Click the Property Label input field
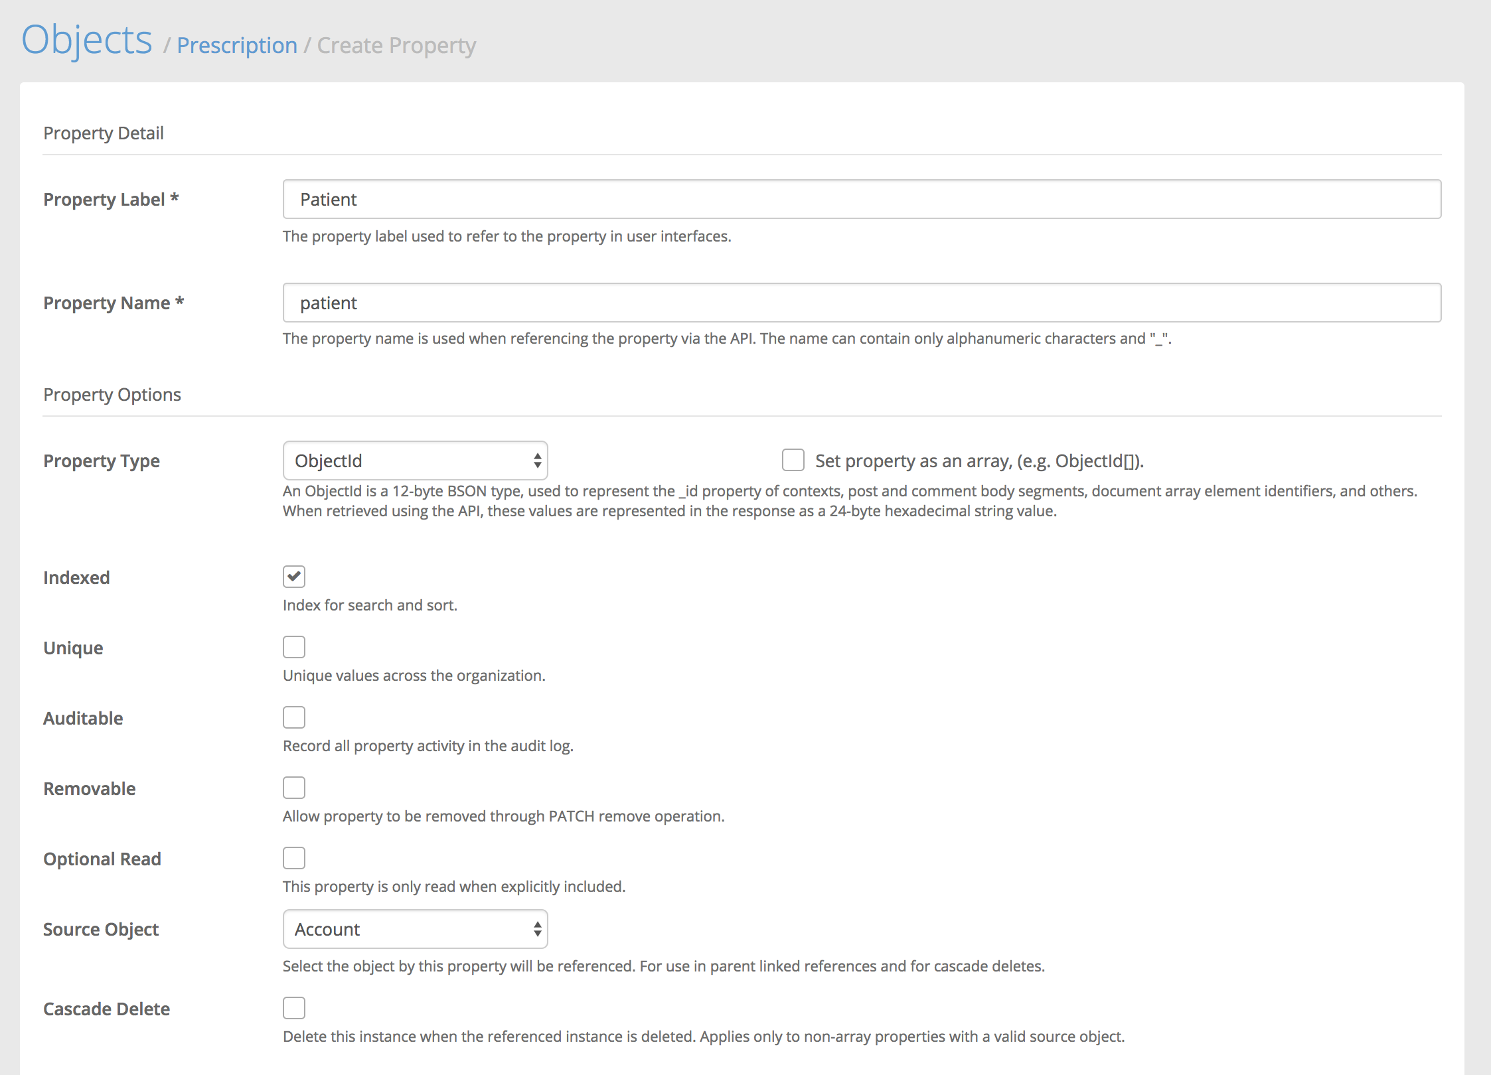1491x1075 pixels. tap(861, 199)
